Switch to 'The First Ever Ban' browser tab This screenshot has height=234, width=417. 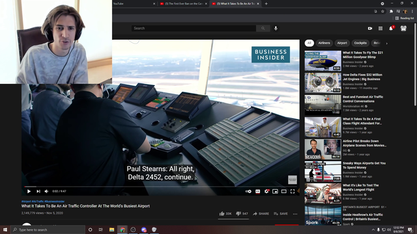tap(184, 4)
